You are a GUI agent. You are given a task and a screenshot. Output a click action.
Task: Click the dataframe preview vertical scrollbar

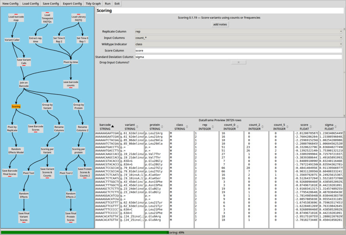point(344,179)
